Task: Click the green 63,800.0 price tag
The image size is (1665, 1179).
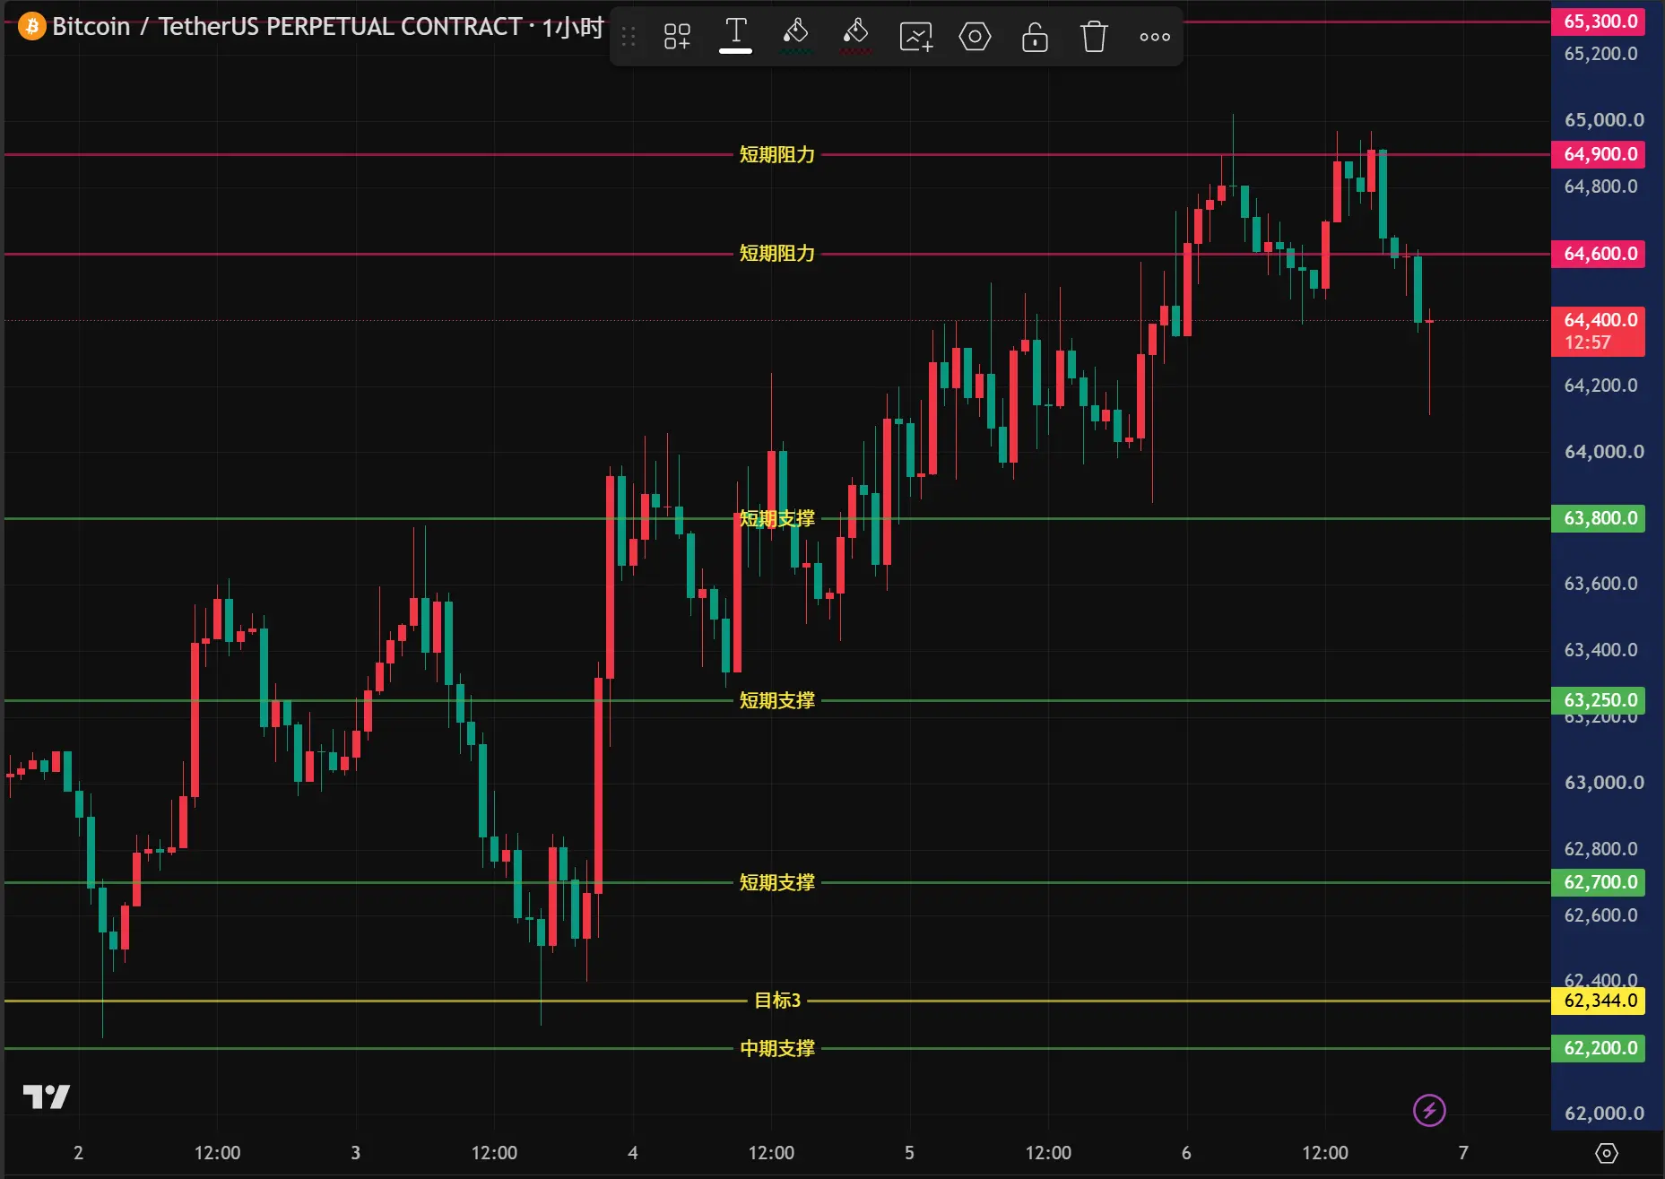Action: [1599, 518]
